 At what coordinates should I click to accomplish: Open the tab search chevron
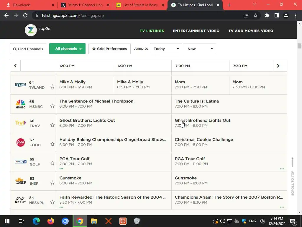click(x=255, y=4)
